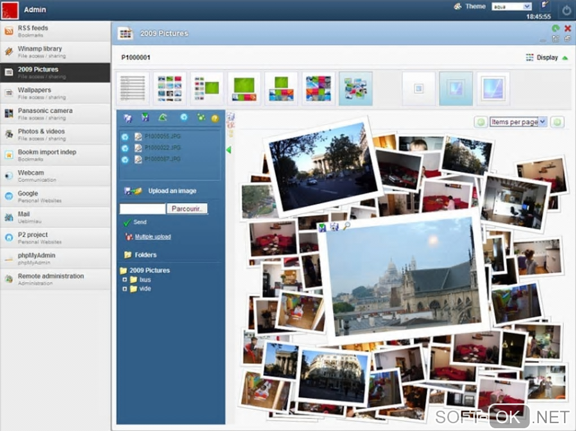The image size is (576, 431).
Task: Open Panasonic camera in the sidebar
Action: tap(55, 114)
